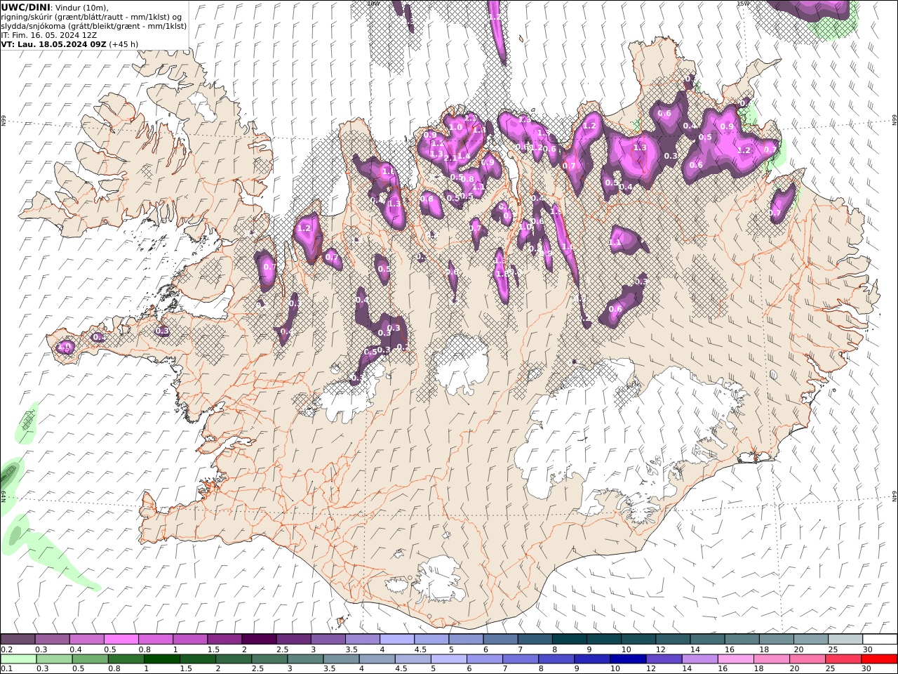
Task: Click the light gray swatch labeled 25
Action: (845, 640)
